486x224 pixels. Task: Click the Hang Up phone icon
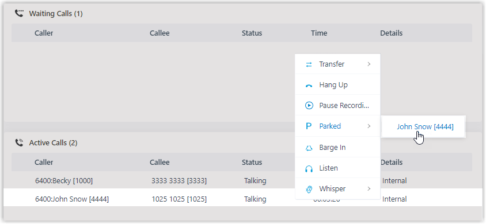tap(309, 86)
